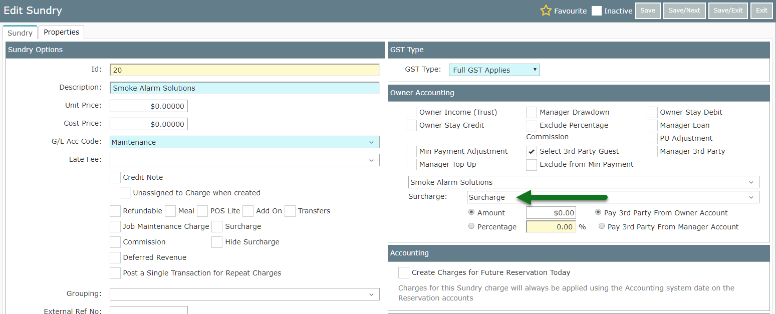Untick Select 3rd Party Guest checkbox

click(532, 151)
